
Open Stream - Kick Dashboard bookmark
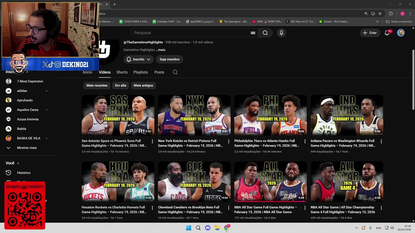(x=334, y=22)
